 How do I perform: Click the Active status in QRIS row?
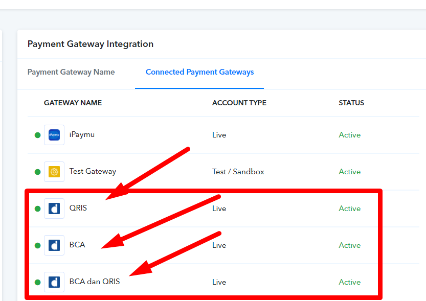point(350,209)
